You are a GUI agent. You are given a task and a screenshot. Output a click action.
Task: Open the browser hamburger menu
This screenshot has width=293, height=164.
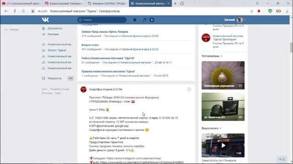point(257,3)
